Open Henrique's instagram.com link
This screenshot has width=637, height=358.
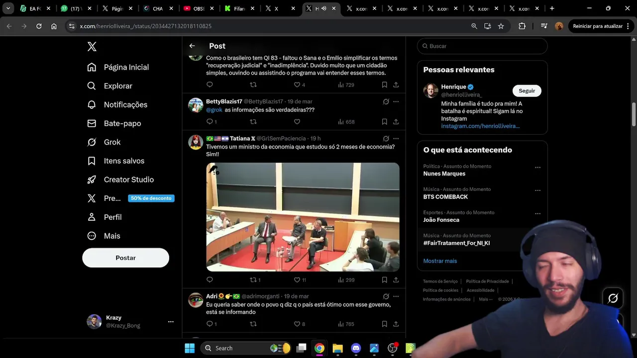click(x=480, y=126)
